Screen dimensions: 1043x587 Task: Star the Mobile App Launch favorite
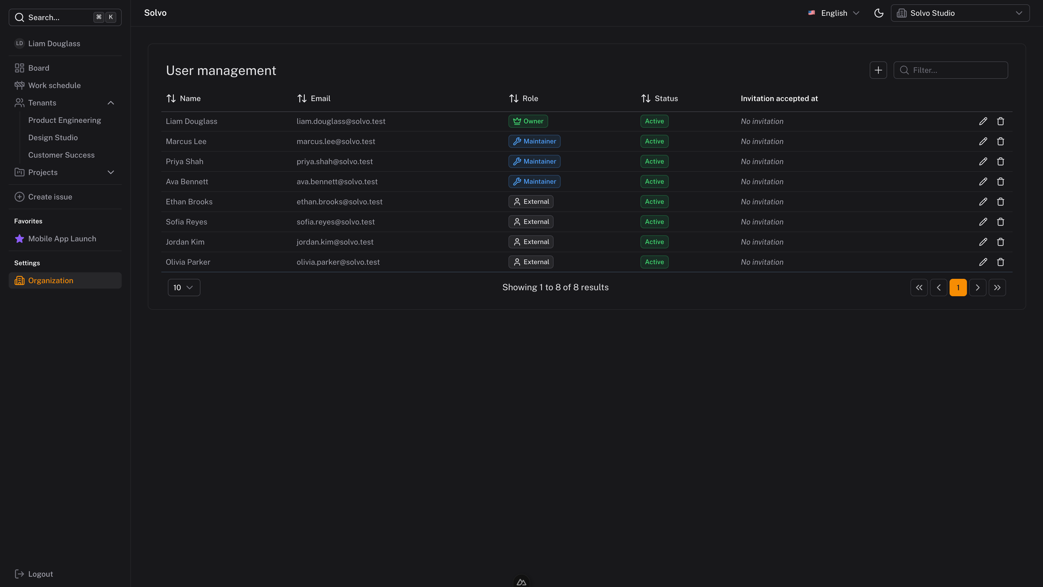pyautogui.click(x=19, y=238)
